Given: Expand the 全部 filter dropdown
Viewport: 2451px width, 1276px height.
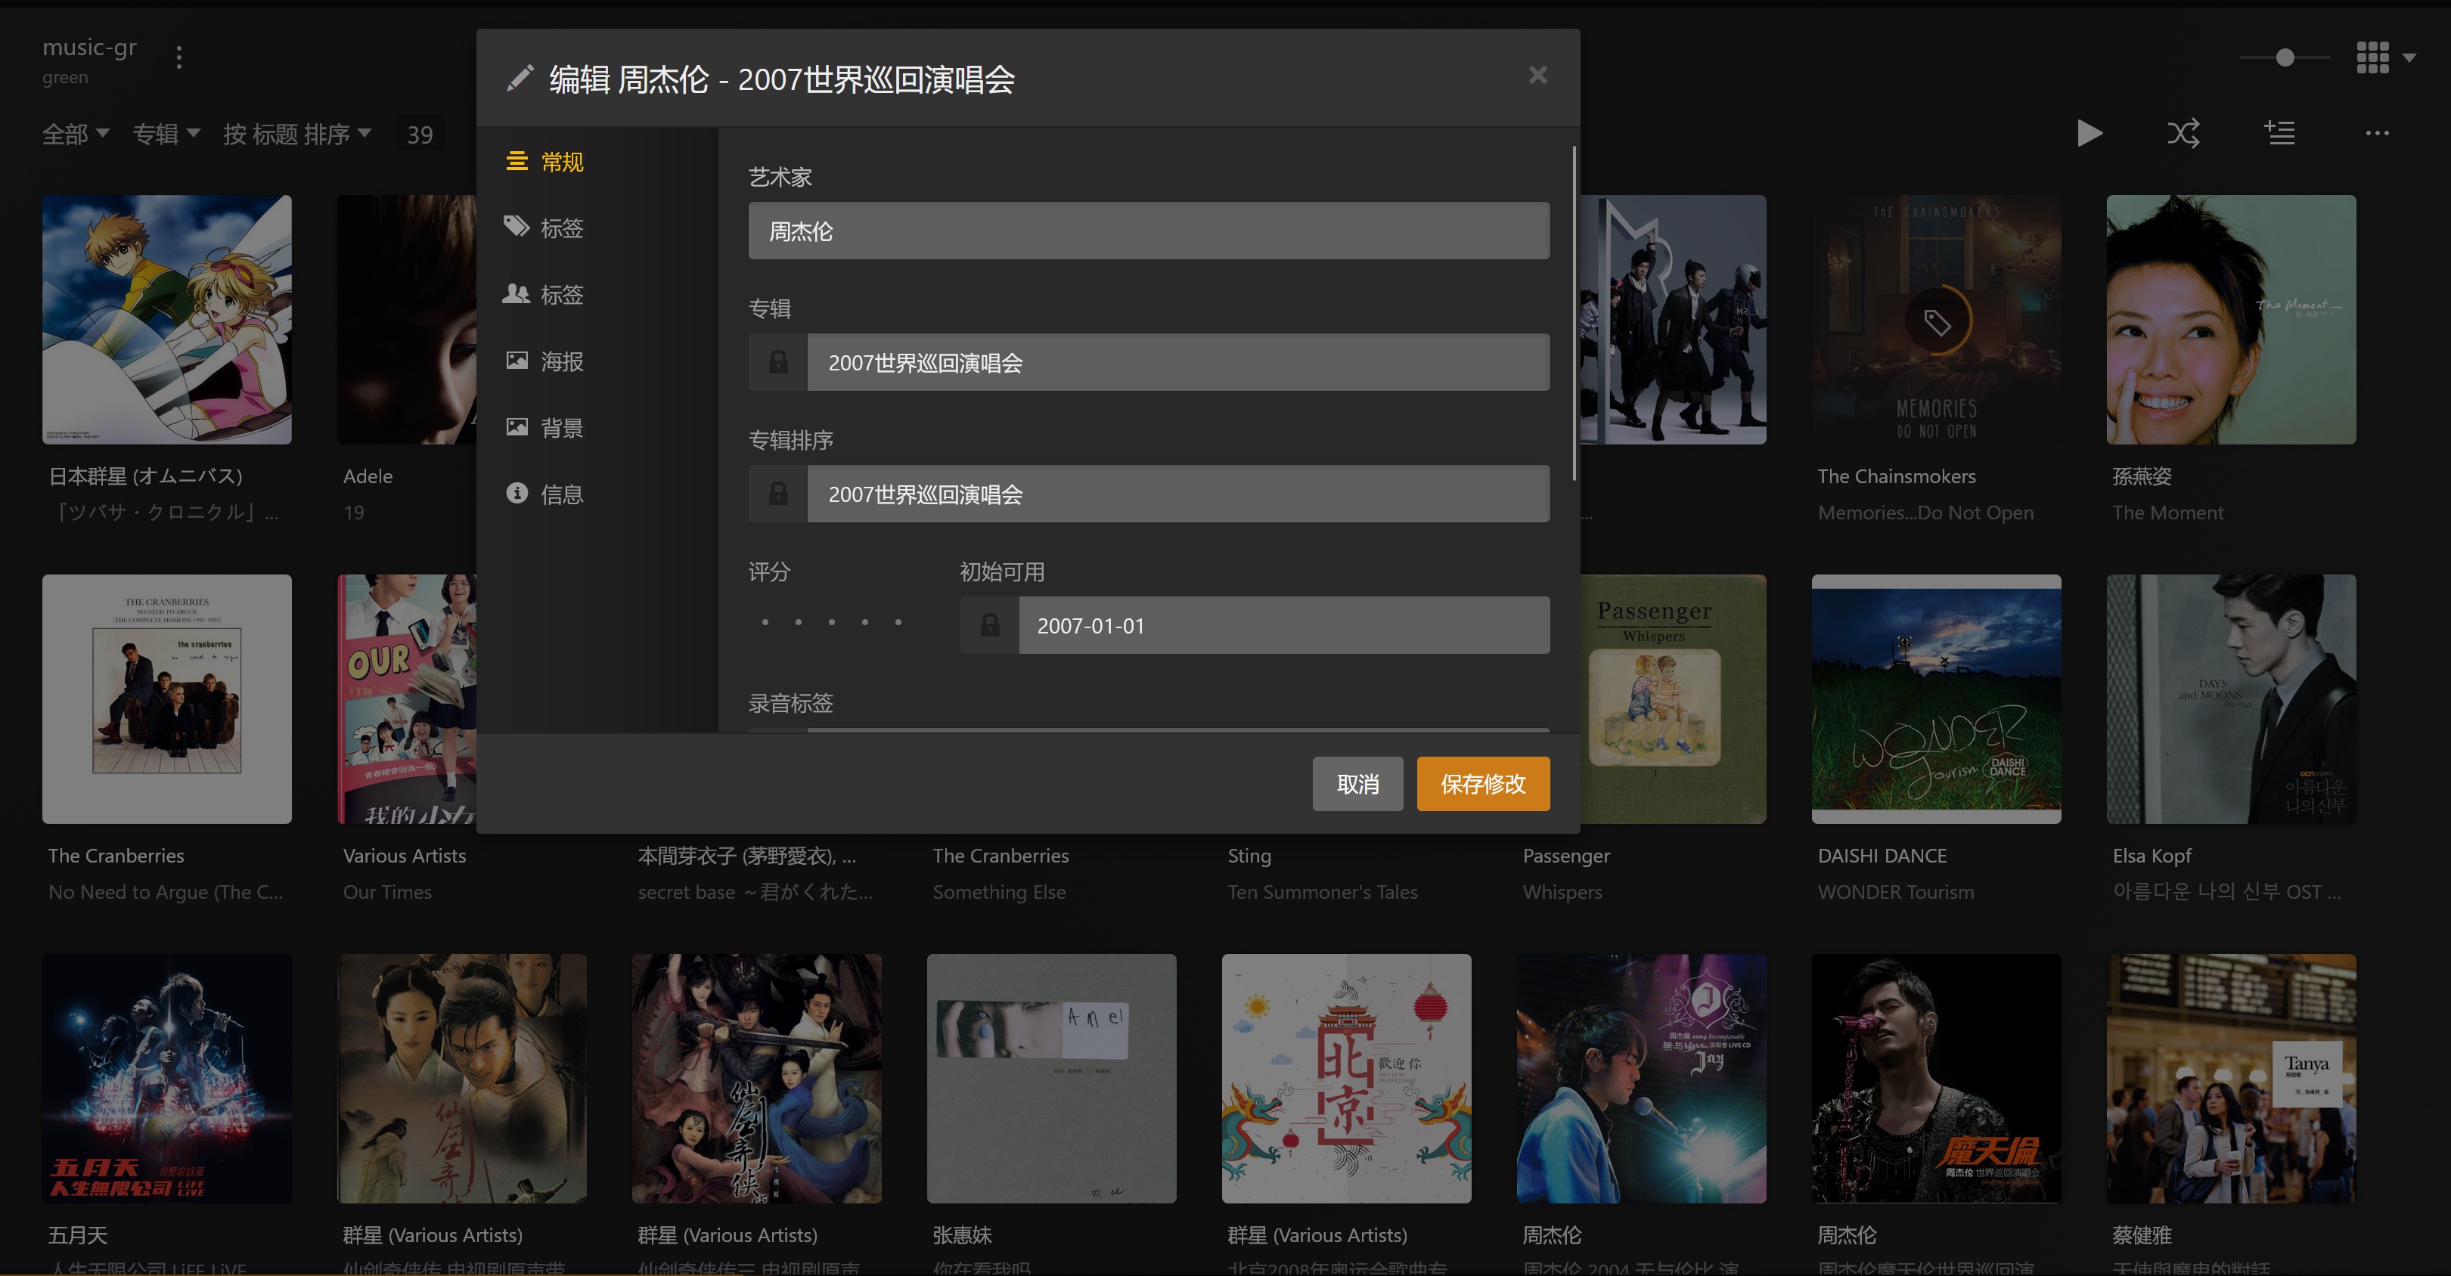Looking at the screenshot, I should tap(76, 134).
